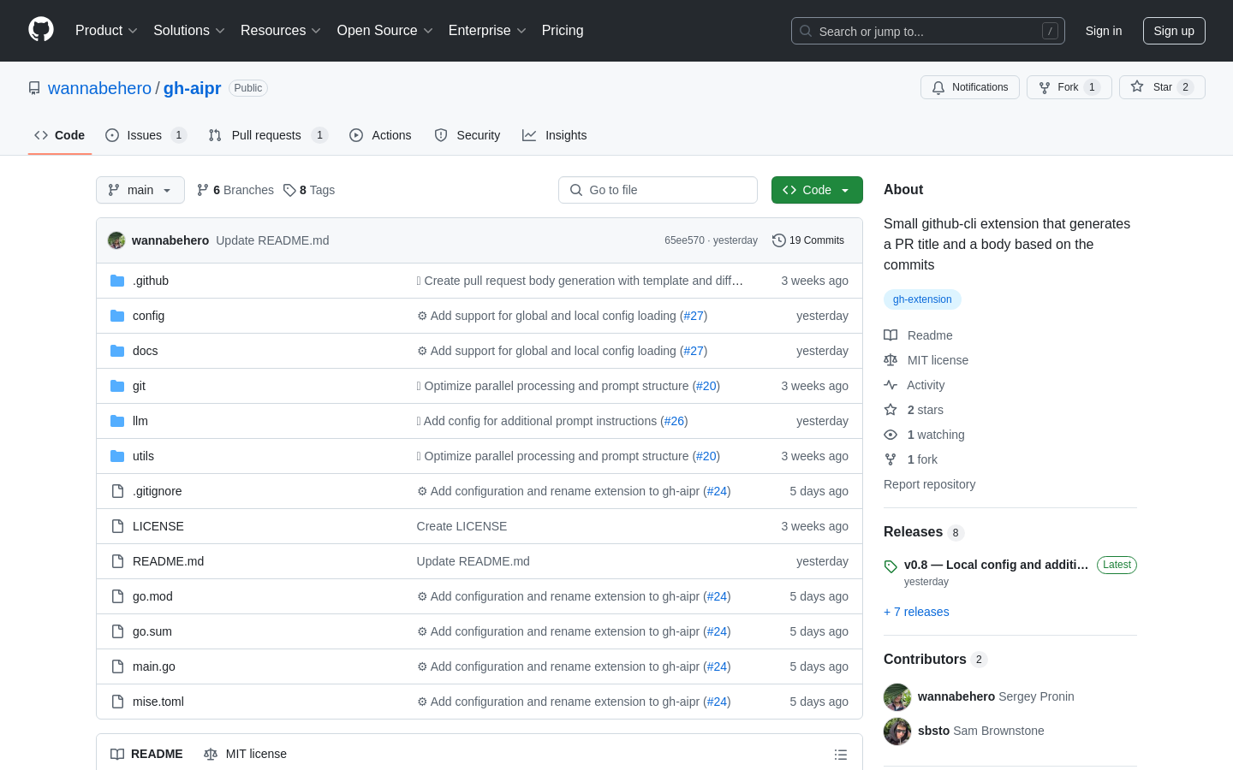Open commit 65ee570
The image size is (1233, 770).
coord(684,240)
